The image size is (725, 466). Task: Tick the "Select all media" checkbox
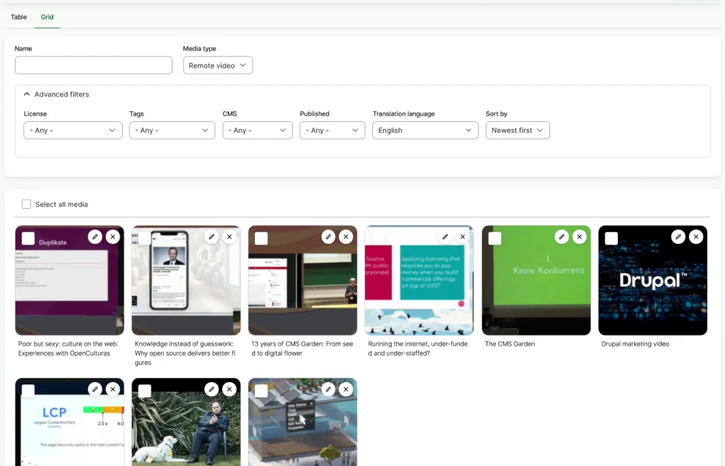pyautogui.click(x=26, y=204)
